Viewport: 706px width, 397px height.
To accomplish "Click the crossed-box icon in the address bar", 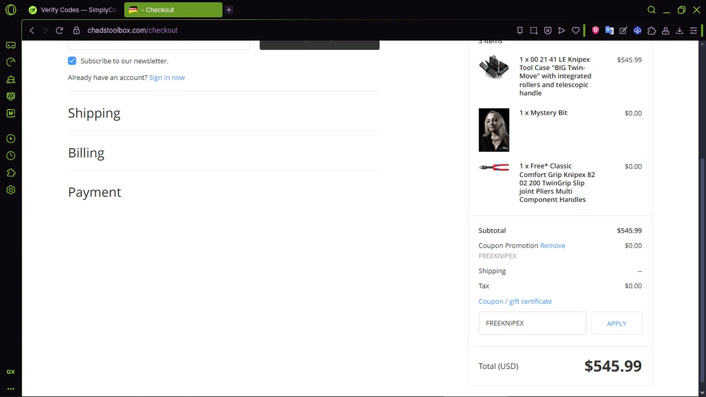I will 548,30.
